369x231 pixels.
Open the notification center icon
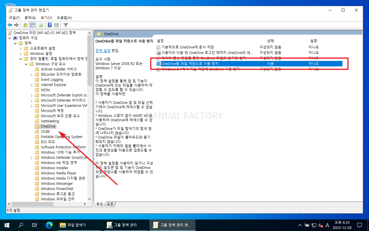(x=359, y=225)
